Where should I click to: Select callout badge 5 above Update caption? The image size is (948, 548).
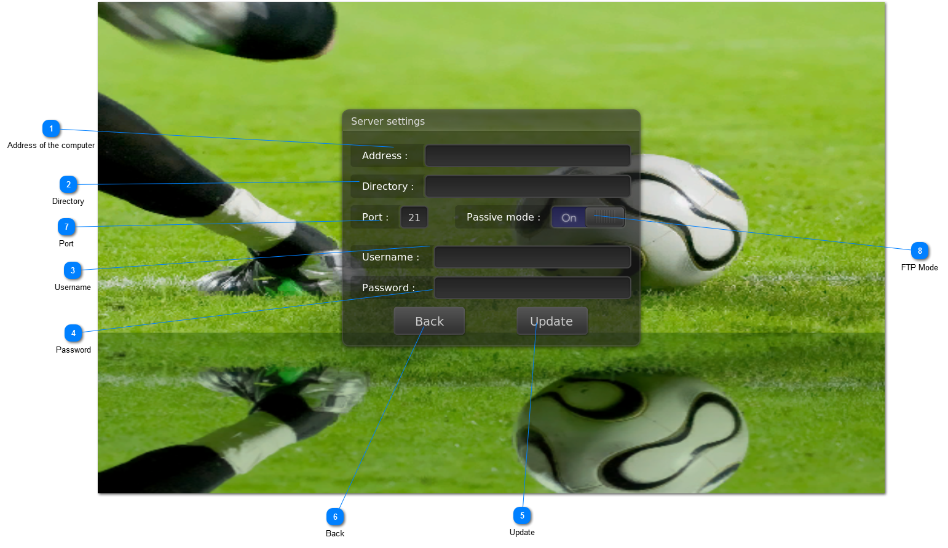(522, 515)
